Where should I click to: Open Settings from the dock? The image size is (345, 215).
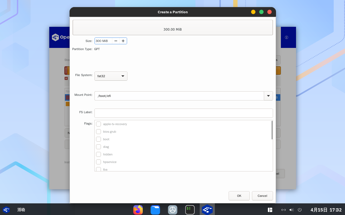click(x=173, y=210)
